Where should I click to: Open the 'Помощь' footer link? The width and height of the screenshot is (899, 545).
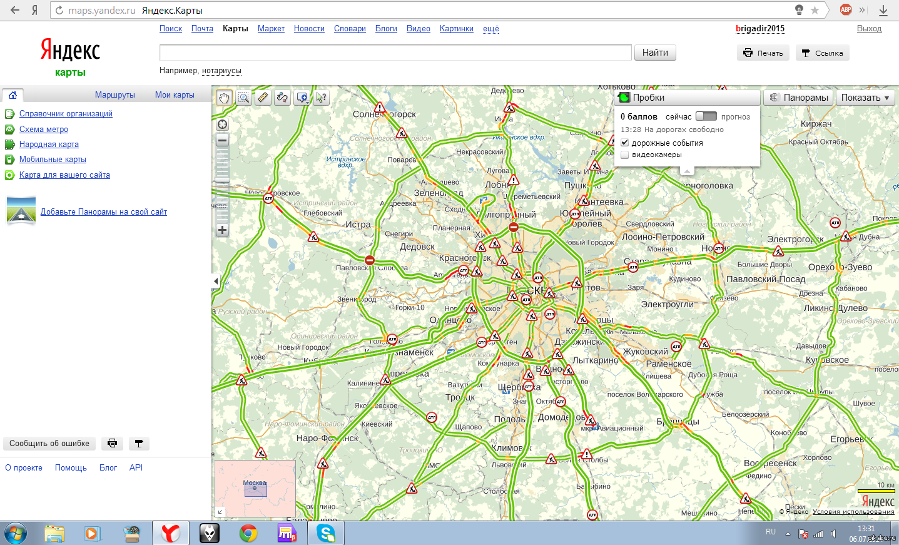click(71, 468)
